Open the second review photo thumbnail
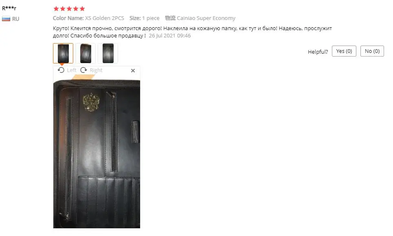 point(86,53)
